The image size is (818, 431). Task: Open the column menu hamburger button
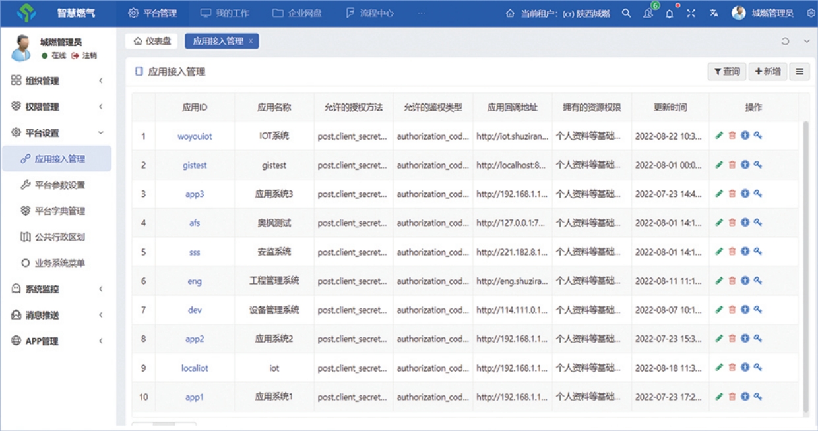pyautogui.click(x=800, y=71)
